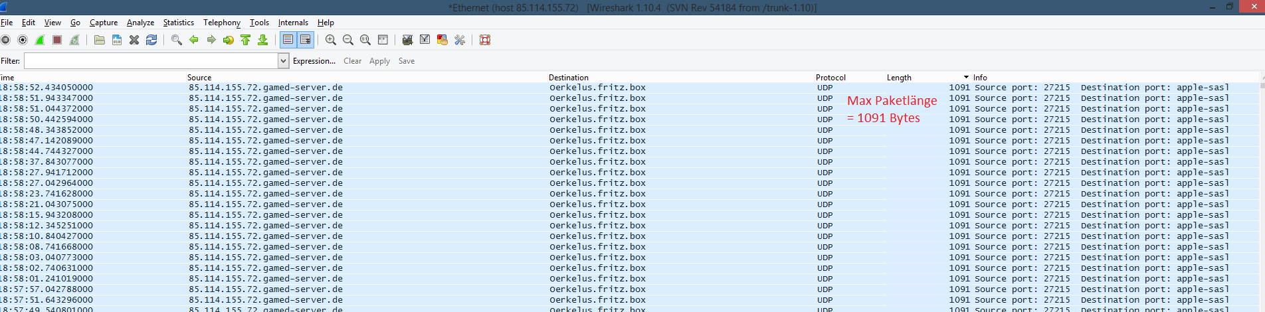The image size is (1265, 312).
Task: Save the capture file icon
Action: click(117, 40)
